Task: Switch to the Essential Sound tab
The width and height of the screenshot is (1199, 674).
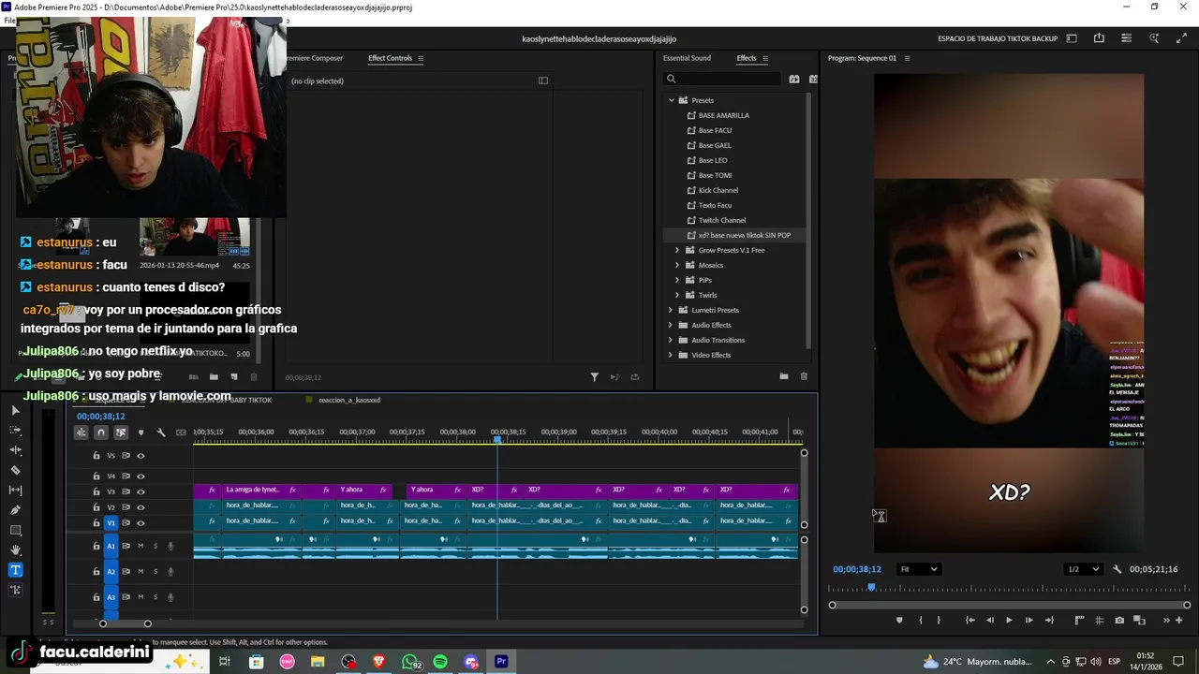Action: tap(687, 58)
